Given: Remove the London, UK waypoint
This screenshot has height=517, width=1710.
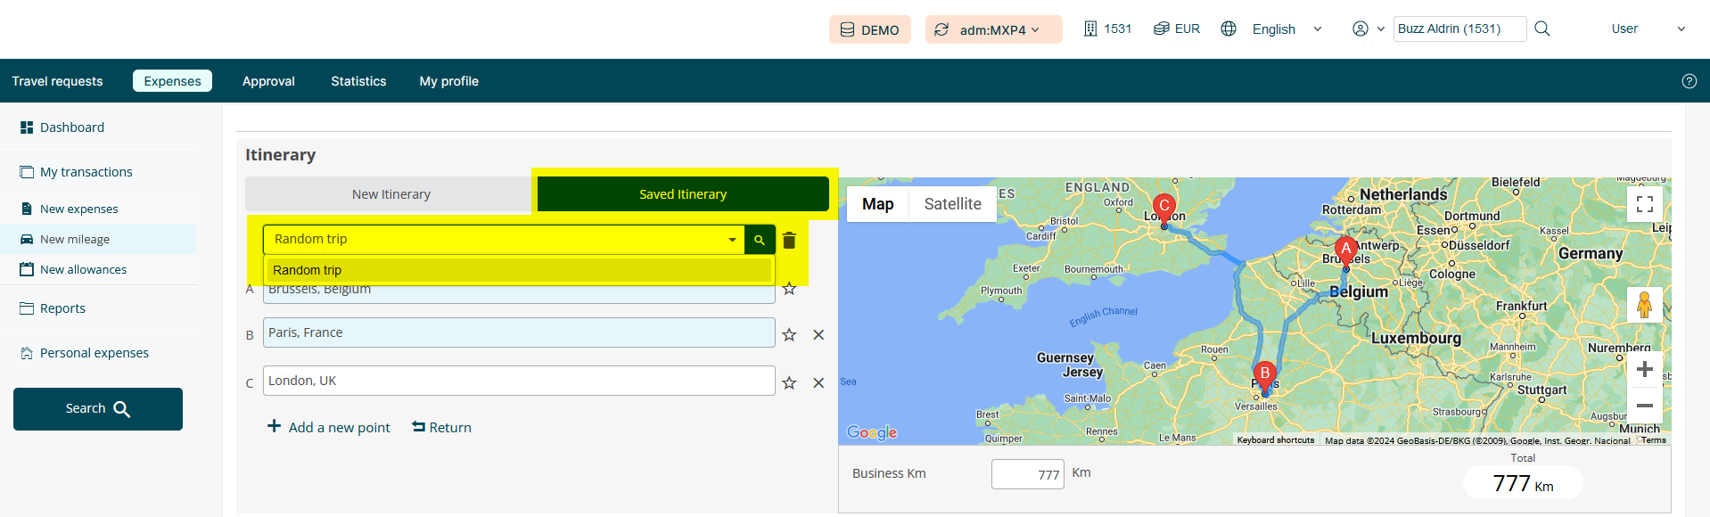Looking at the screenshot, I should (x=818, y=383).
